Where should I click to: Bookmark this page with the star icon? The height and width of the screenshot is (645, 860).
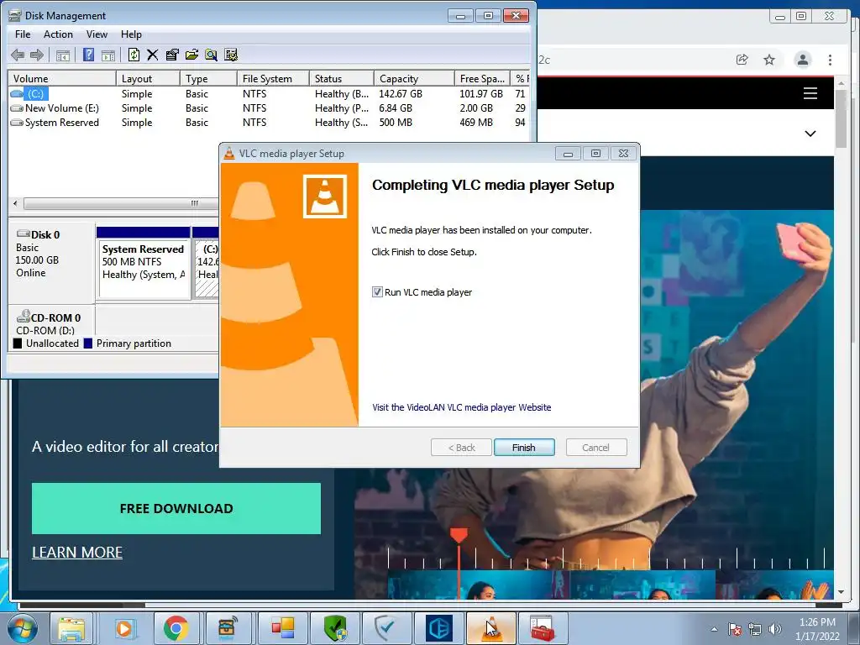[x=769, y=60]
